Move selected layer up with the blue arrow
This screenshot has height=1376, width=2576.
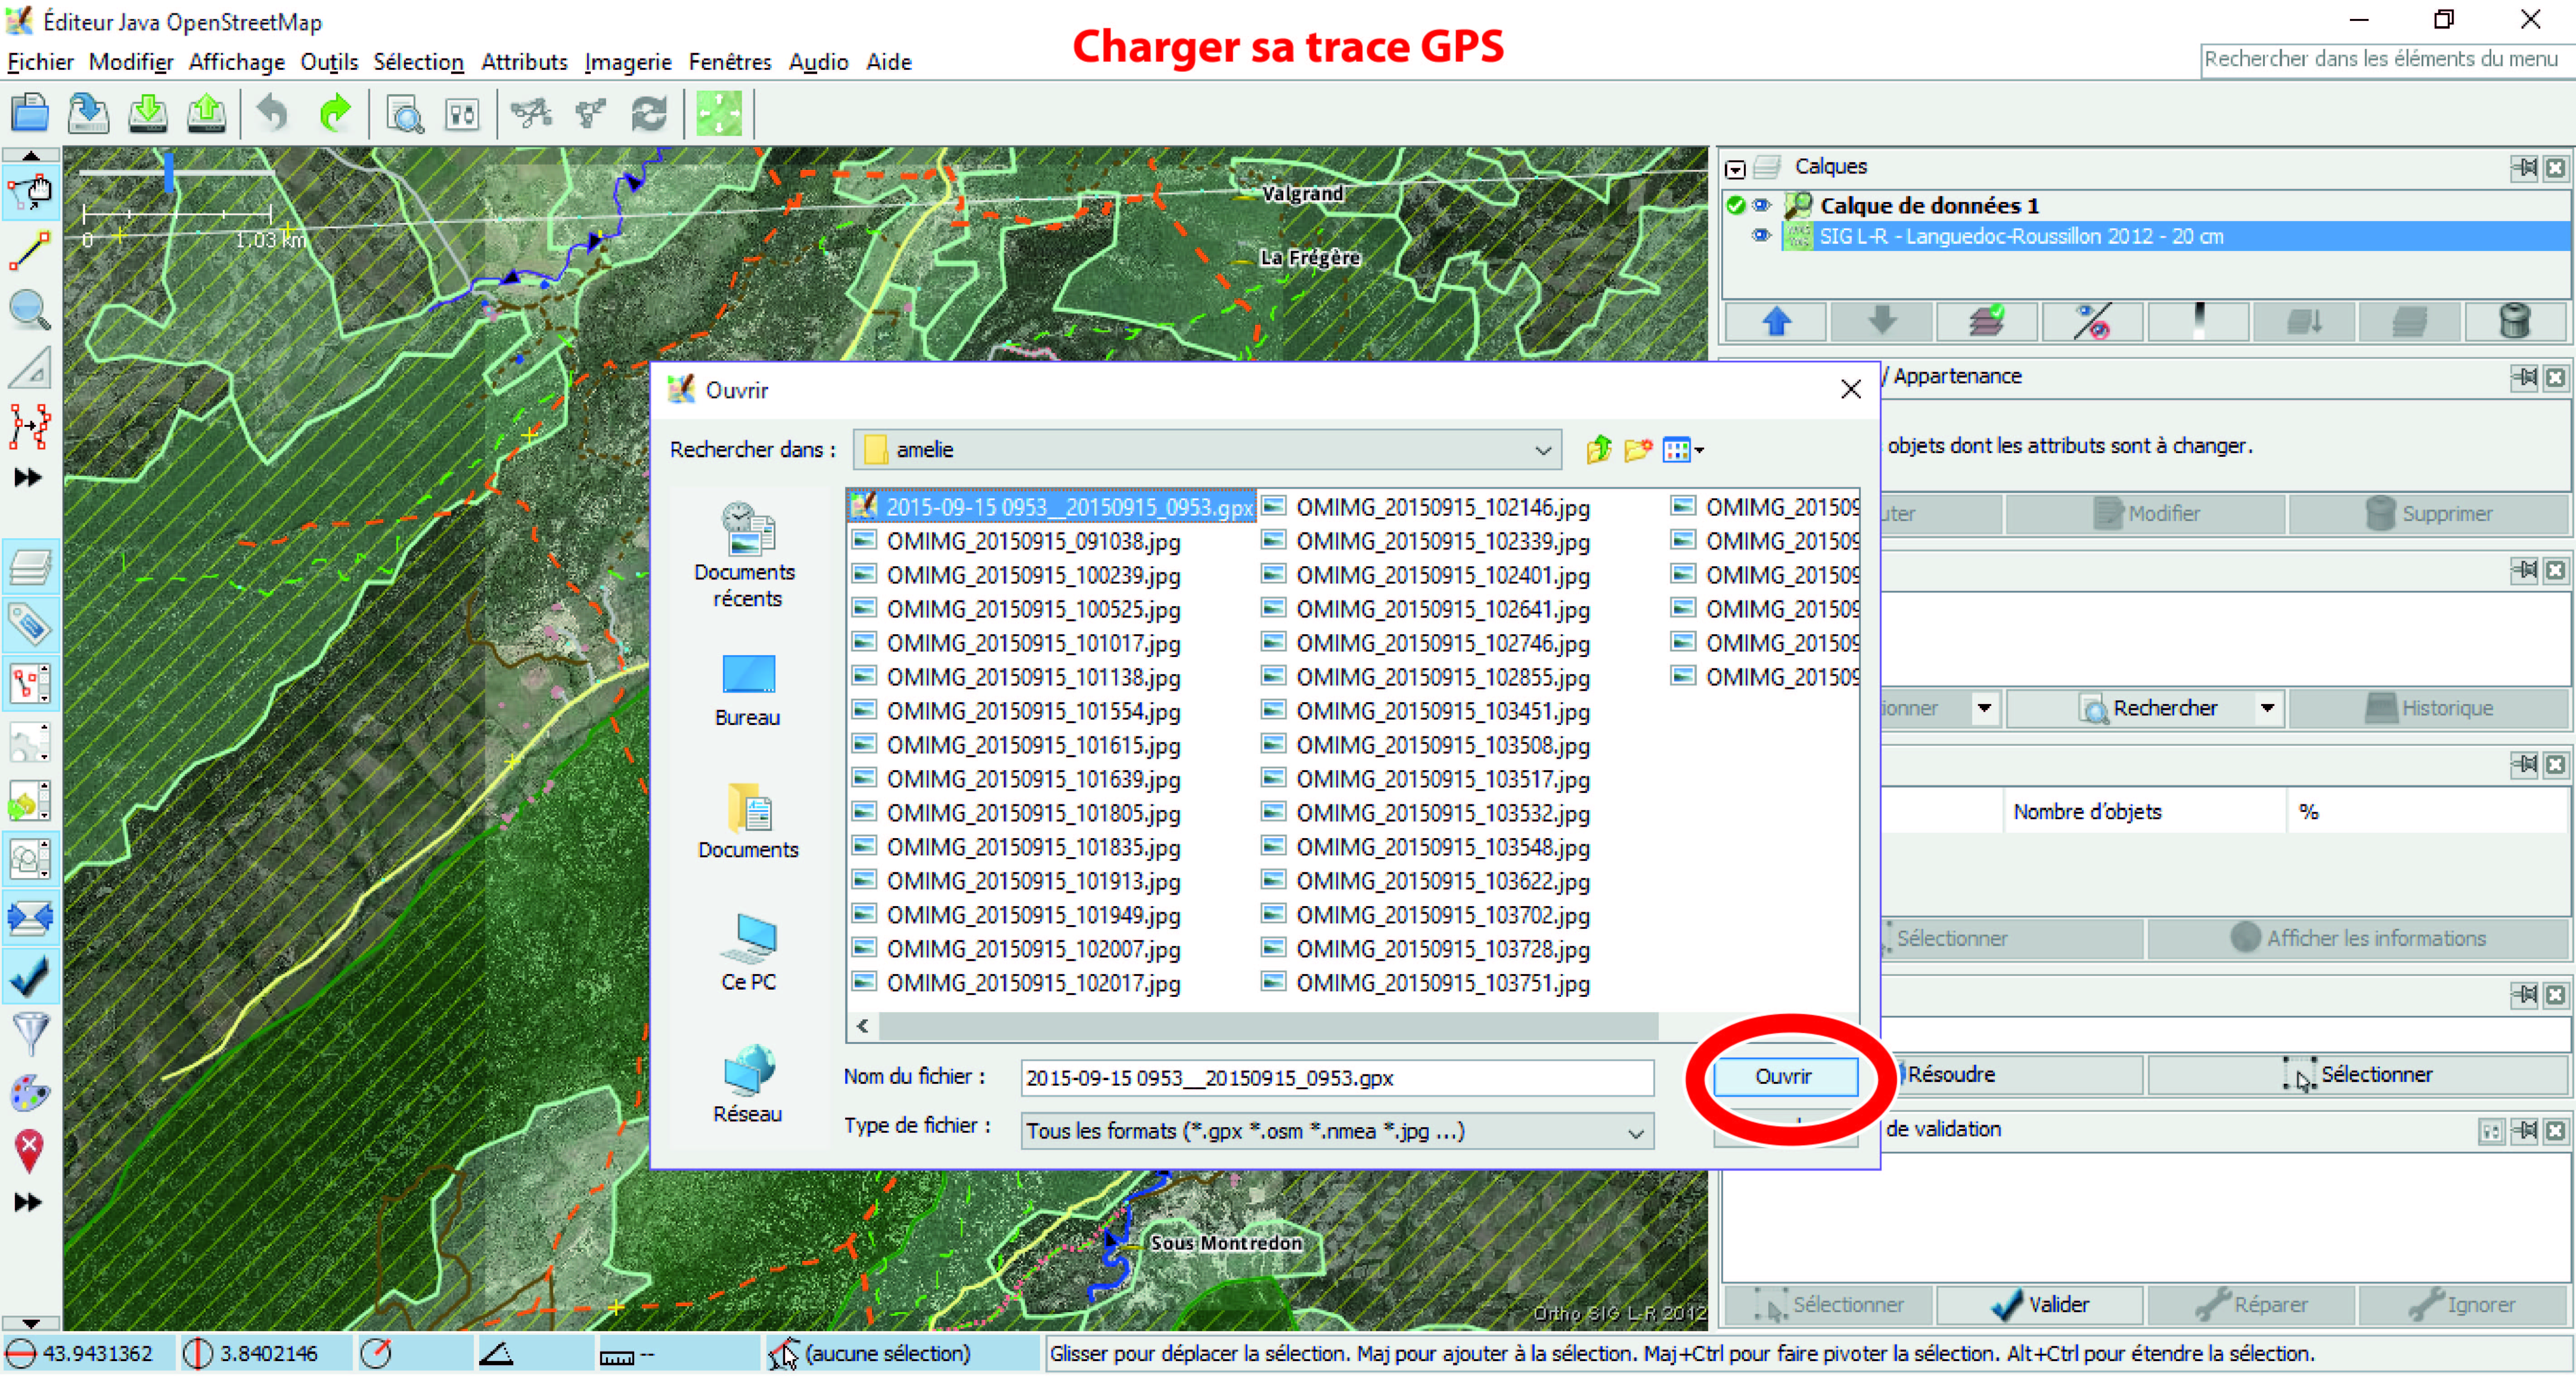[x=1776, y=322]
